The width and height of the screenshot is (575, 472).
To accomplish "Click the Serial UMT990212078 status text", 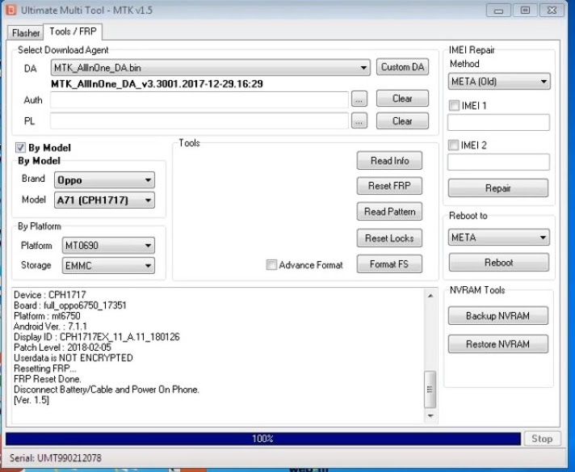I will 56,458.
